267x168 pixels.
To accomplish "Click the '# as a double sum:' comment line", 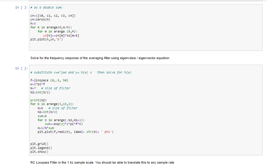I will pyautogui.click(x=46, y=8).
